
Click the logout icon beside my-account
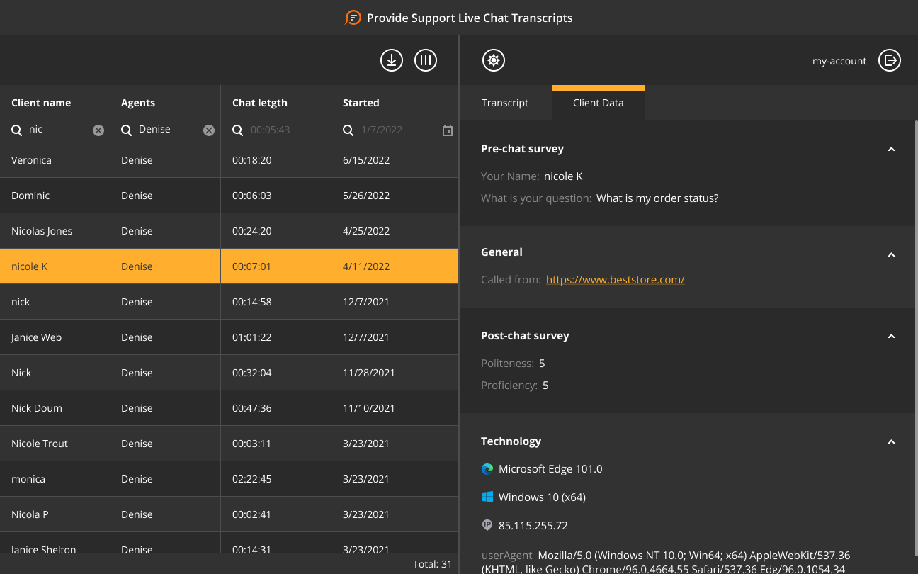click(890, 61)
